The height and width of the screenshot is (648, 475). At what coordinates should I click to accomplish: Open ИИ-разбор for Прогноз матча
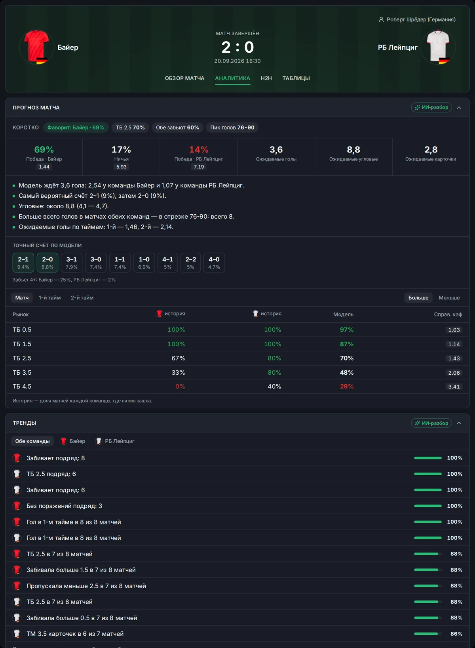[x=431, y=107]
